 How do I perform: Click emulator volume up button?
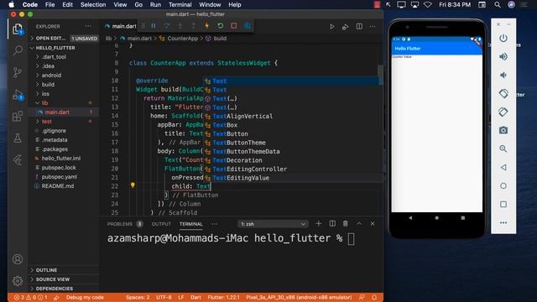(x=503, y=56)
